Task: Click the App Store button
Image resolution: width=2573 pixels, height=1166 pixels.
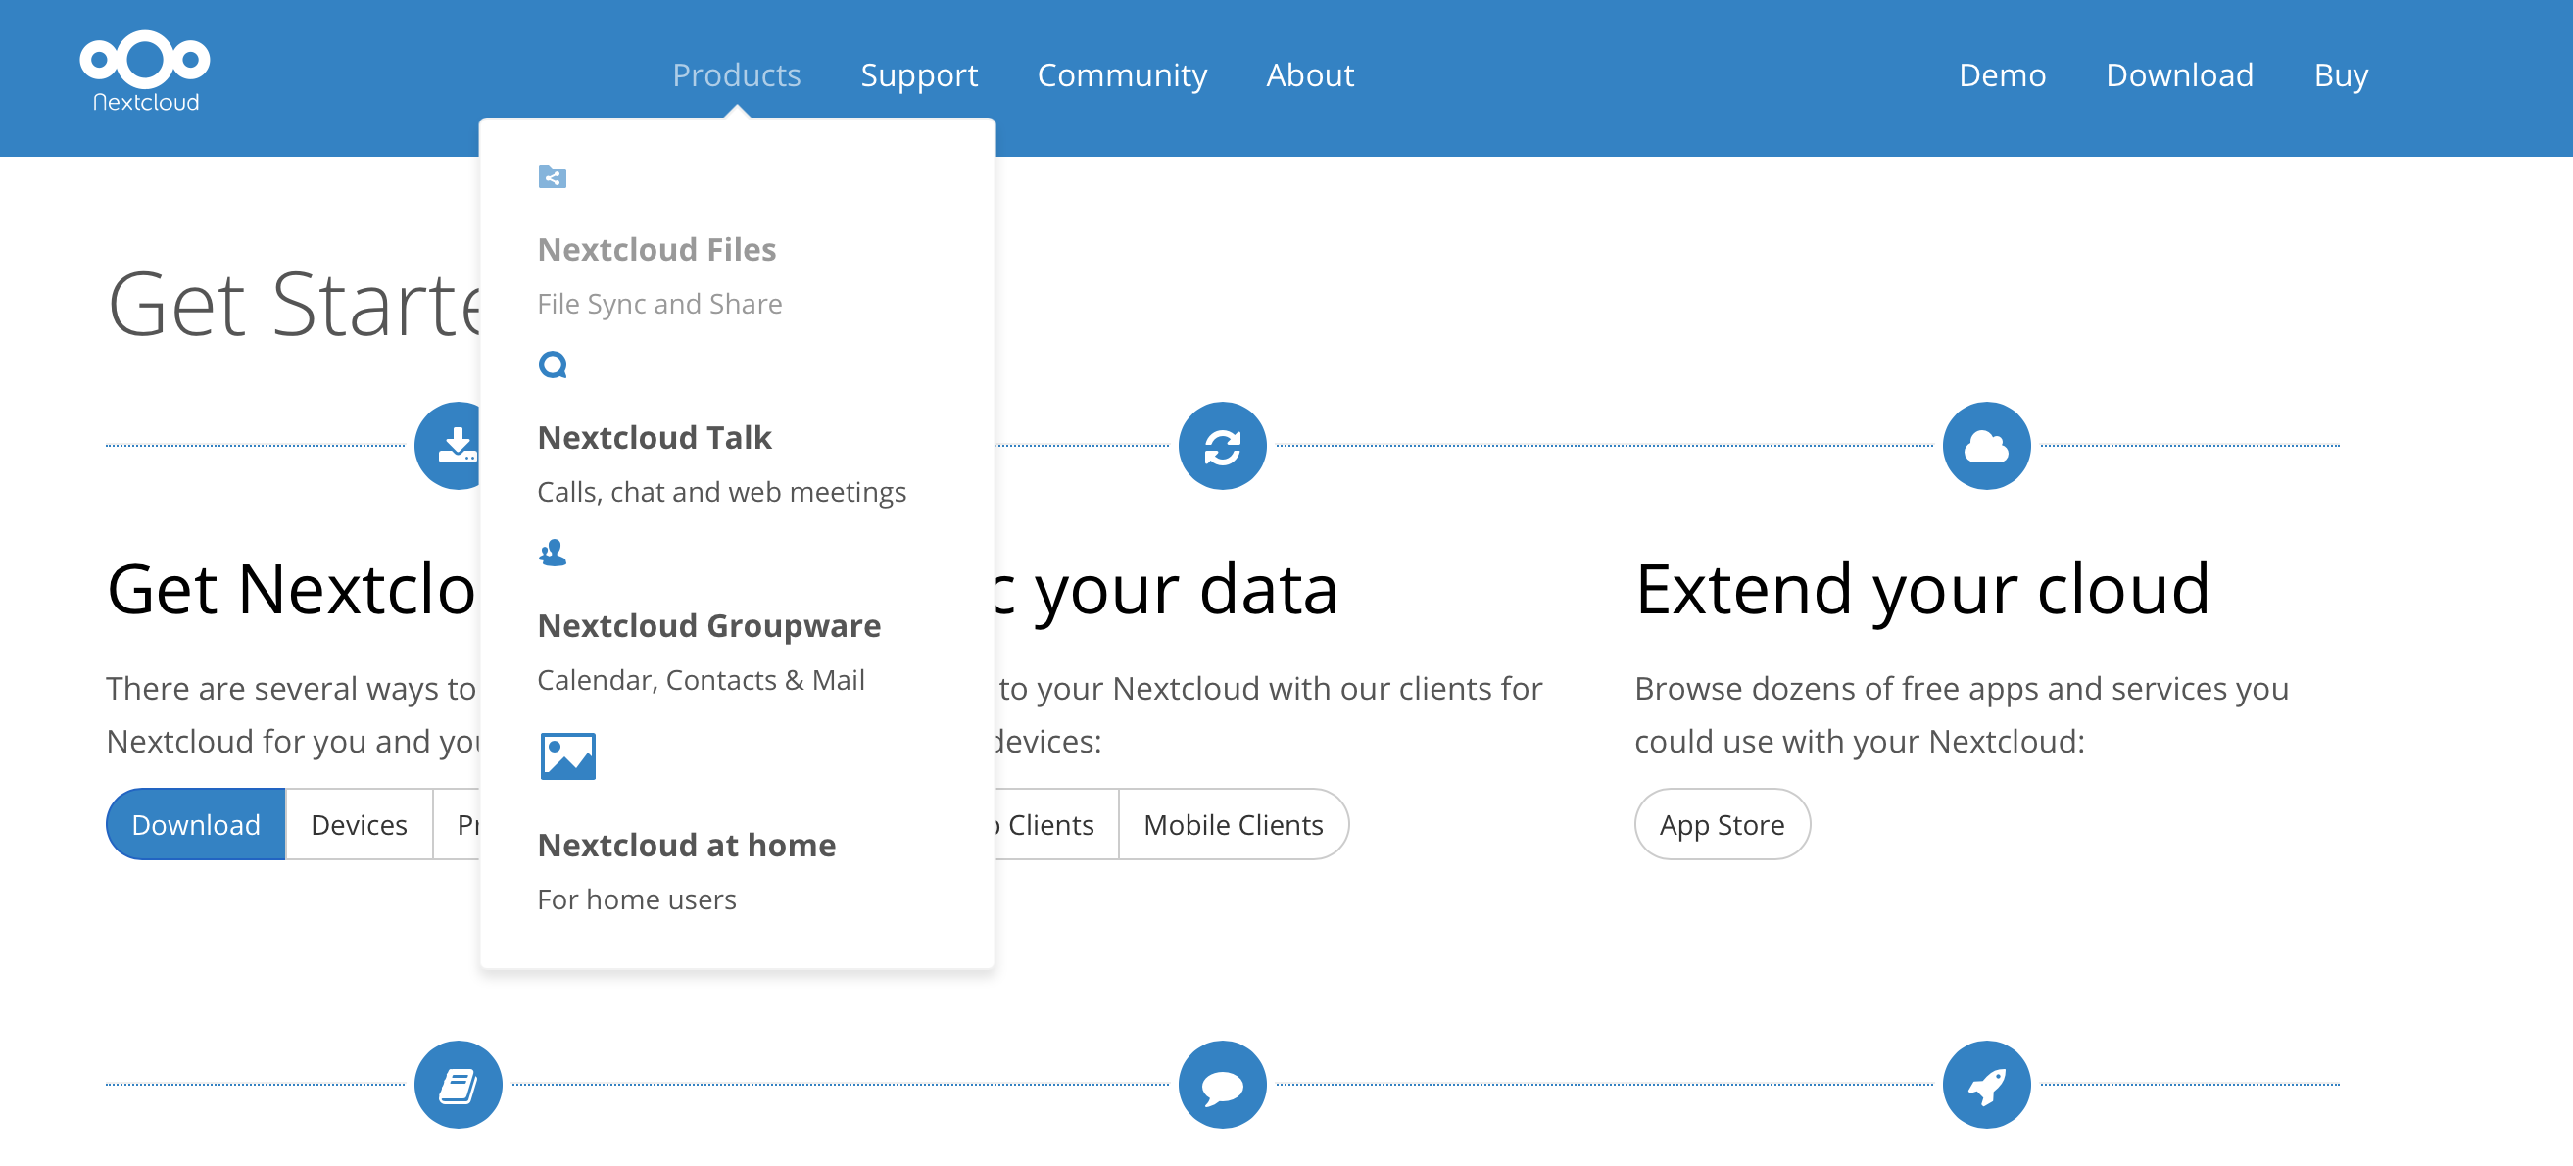Action: (1722, 824)
